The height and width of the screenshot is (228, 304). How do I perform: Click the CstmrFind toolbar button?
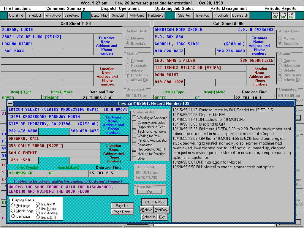click(x=16, y=15)
